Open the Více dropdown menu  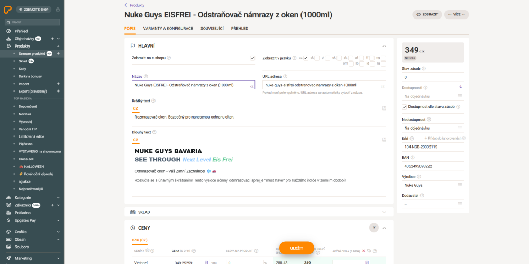(456, 15)
